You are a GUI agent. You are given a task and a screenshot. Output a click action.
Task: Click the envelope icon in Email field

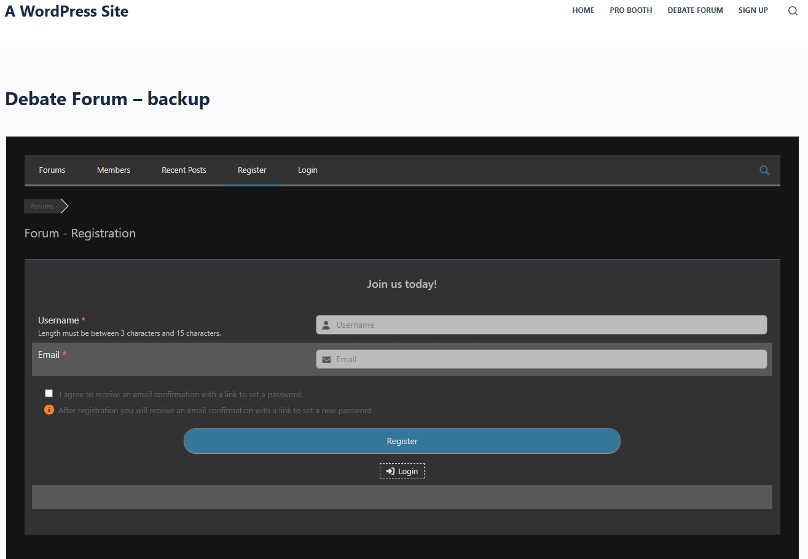(x=326, y=359)
